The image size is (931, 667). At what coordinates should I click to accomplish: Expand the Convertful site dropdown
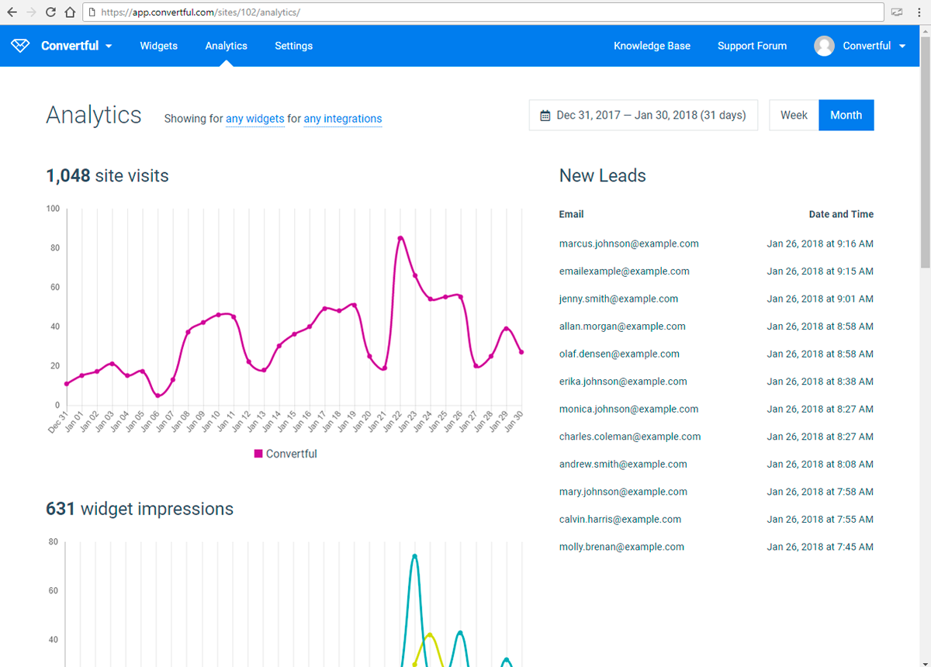(109, 46)
